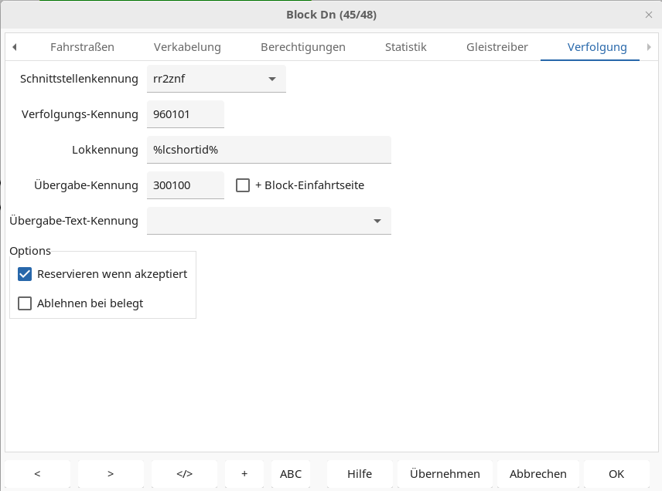This screenshot has height=491, width=662.
Task: Open the Gleistreiber tab
Action: (x=496, y=47)
